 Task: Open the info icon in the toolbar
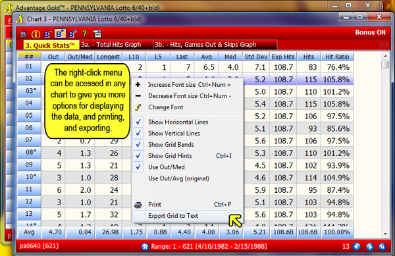pos(36,34)
